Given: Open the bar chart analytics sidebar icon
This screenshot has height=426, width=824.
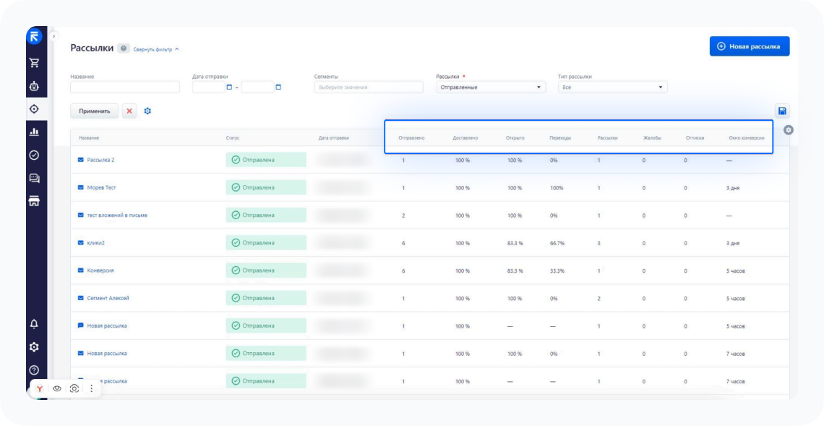Looking at the screenshot, I should [x=34, y=132].
